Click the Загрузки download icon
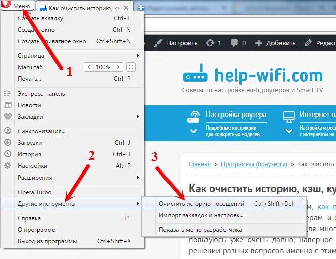 pyautogui.click(x=8, y=142)
